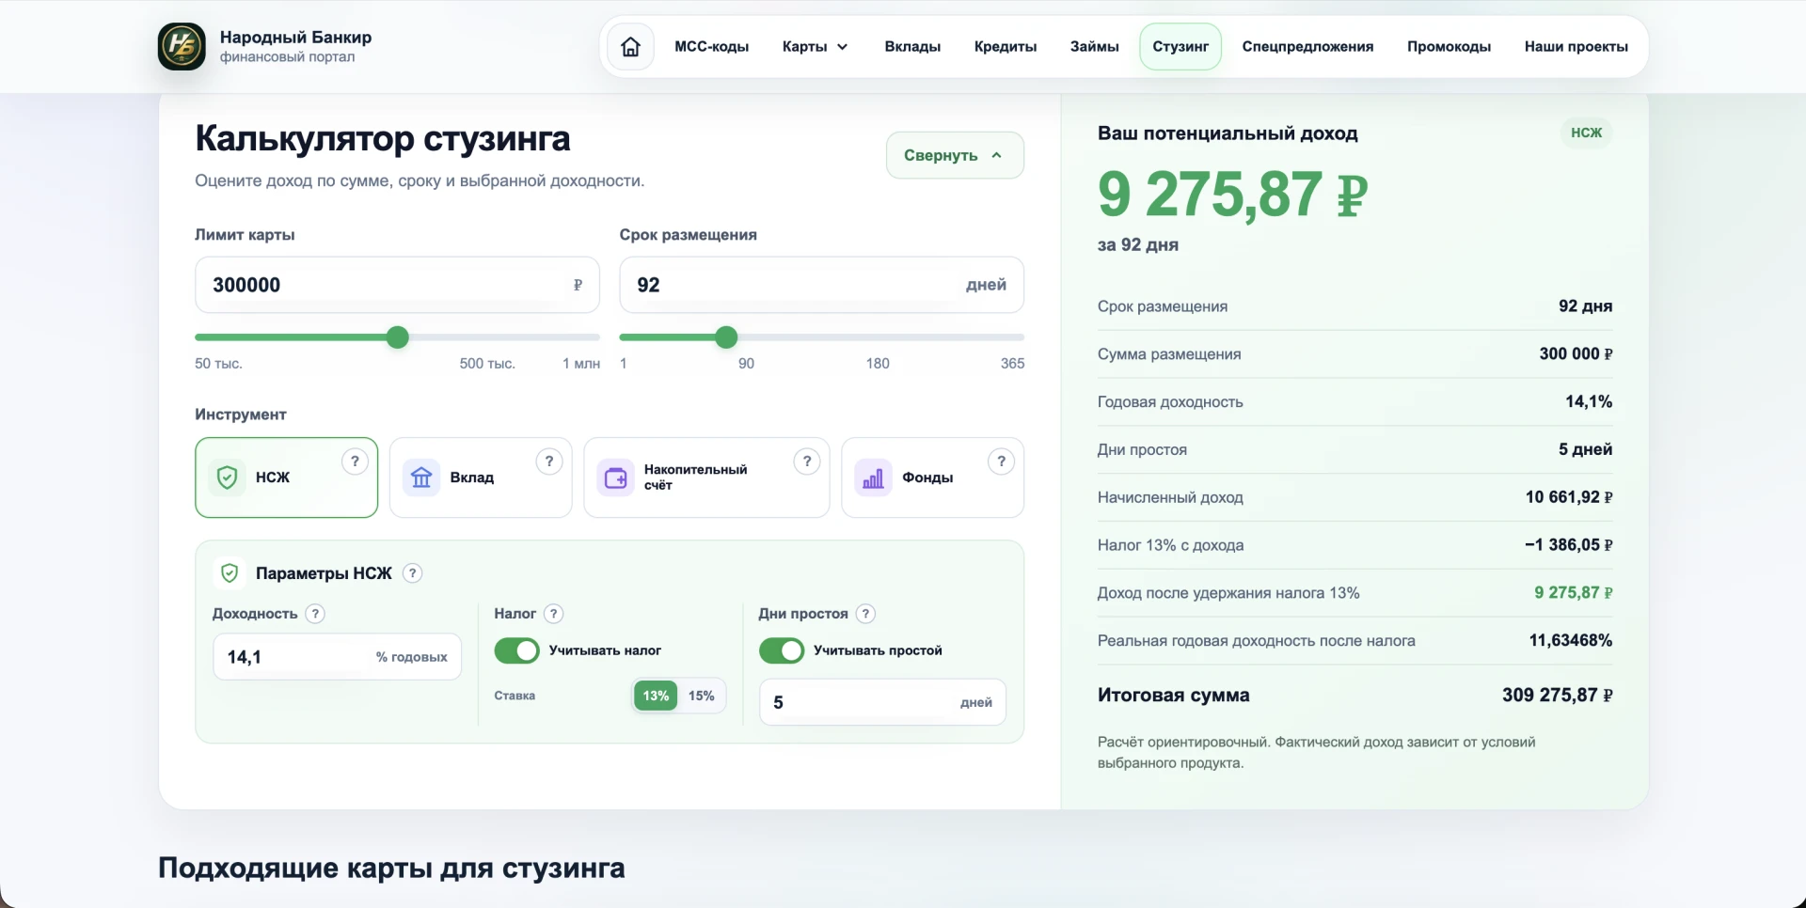Click the shield icon in НСЖ card
Image resolution: width=1806 pixels, height=908 pixels.
point(227,477)
